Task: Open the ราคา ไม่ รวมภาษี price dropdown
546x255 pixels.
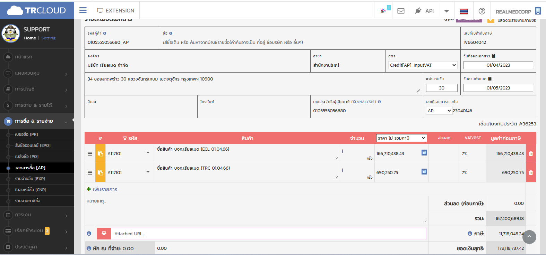Action: coord(401,138)
